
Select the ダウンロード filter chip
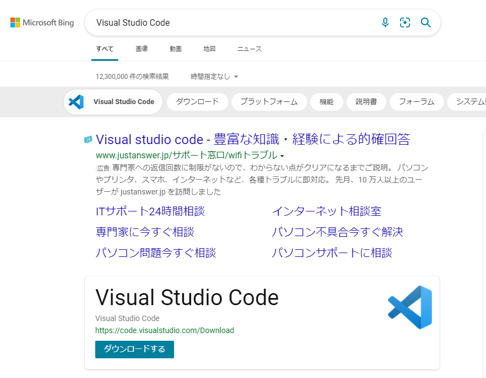coord(198,102)
